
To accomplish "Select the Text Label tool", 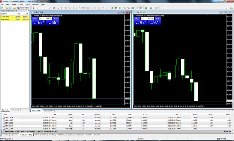I will (x=66, y=8).
